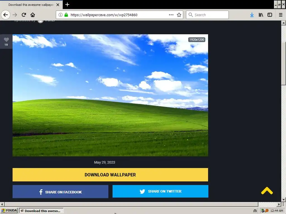Click the horizontal scrollbar left arrow
The image size is (286, 214).
click(x=2, y=204)
